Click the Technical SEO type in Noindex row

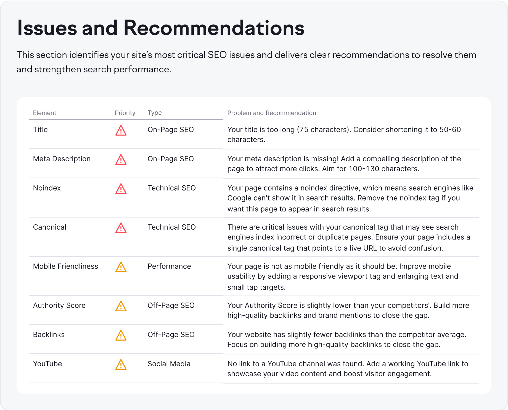click(x=171, y=188)
